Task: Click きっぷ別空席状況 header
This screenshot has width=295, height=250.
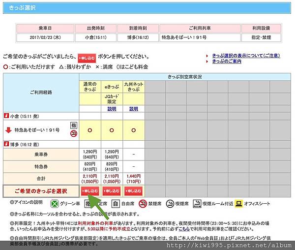Action: (185, 77)
